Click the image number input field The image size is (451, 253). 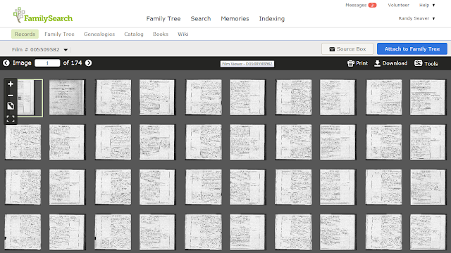click(47, 63)
